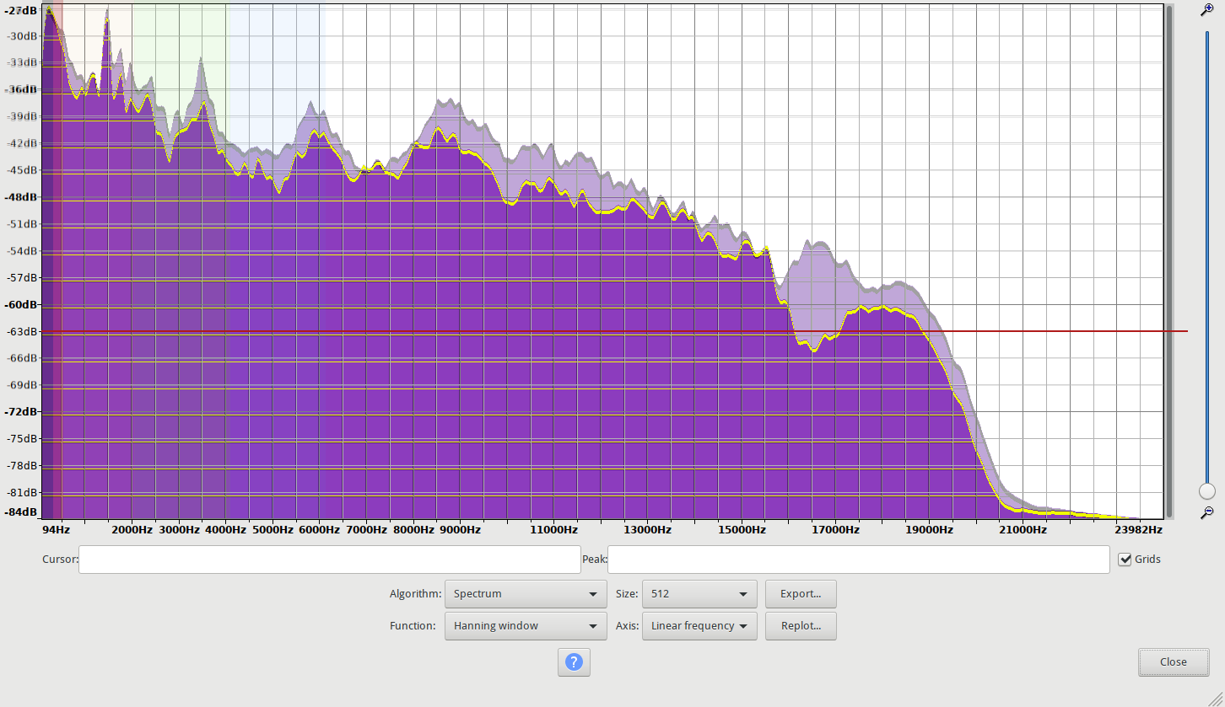The width and height of the screenshot is (1225, 707).
Task: Open the blue help question mark
Action: pos(574,662)
